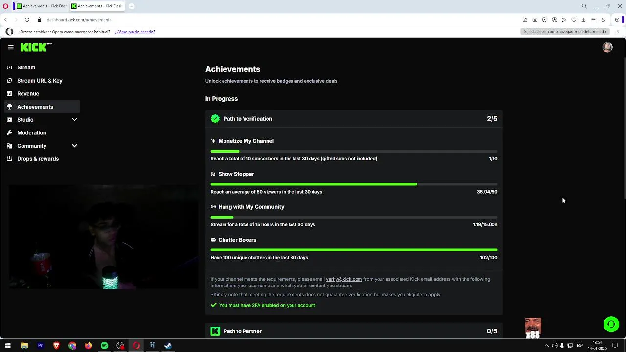626x352 pixels.
Task: Click Path to Partner Kick icon
Action: [x=215, y=331]
